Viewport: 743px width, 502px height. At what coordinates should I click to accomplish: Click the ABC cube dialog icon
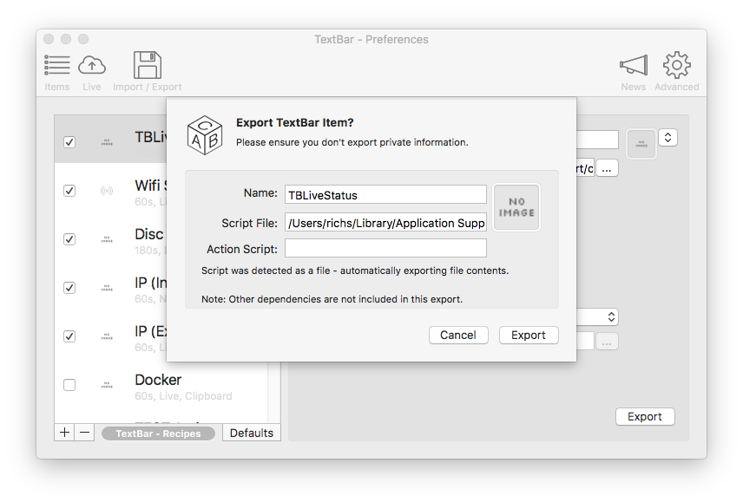point(204,135)
